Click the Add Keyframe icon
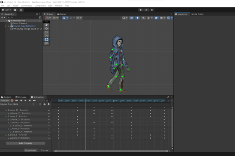 pyautogui.click(x=45, y=104)
